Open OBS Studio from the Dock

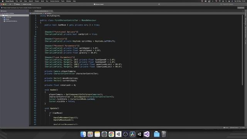click(x=125, y=134)
